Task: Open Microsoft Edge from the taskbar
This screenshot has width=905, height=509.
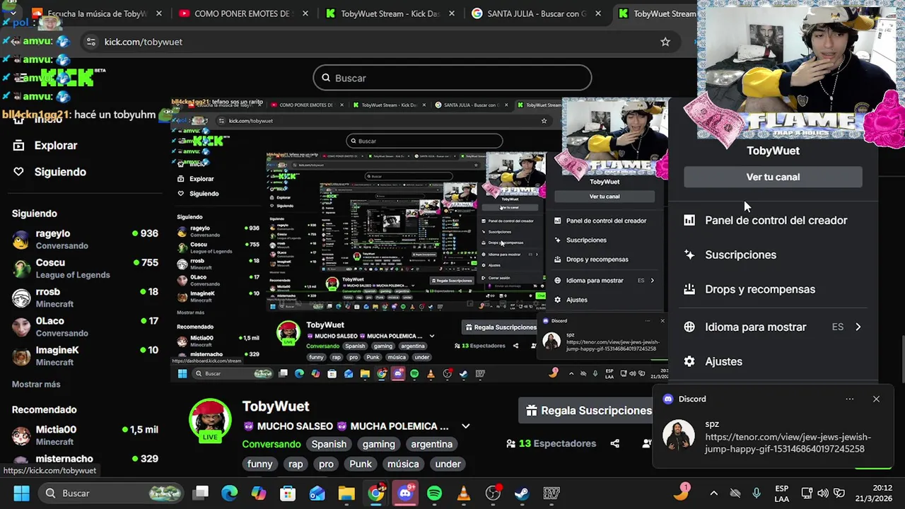Action: 230,493
